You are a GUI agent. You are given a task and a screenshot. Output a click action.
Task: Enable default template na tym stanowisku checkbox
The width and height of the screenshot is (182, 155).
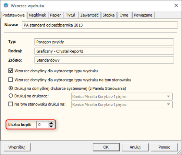click(10, 80)
